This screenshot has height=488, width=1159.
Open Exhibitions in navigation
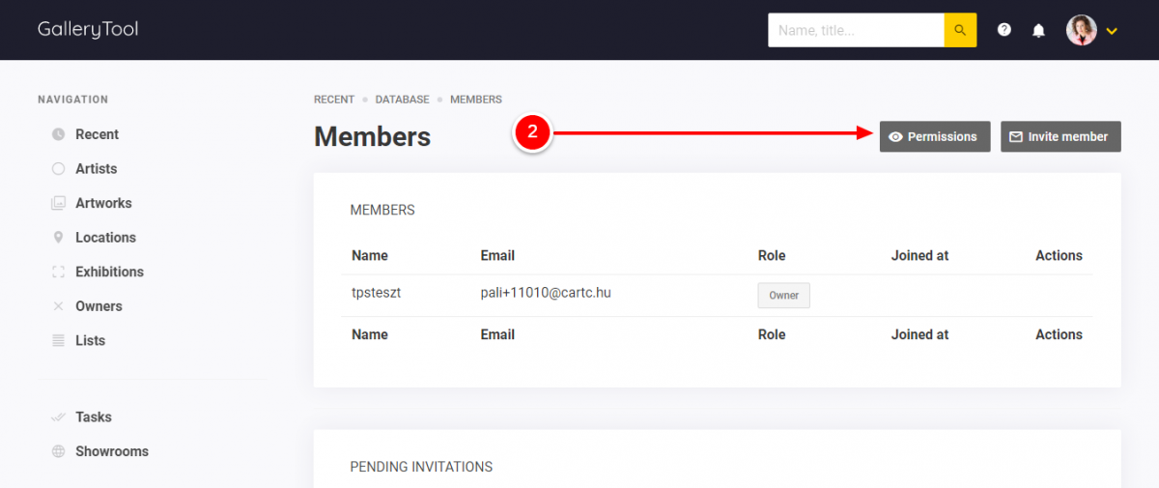[110, 272]
